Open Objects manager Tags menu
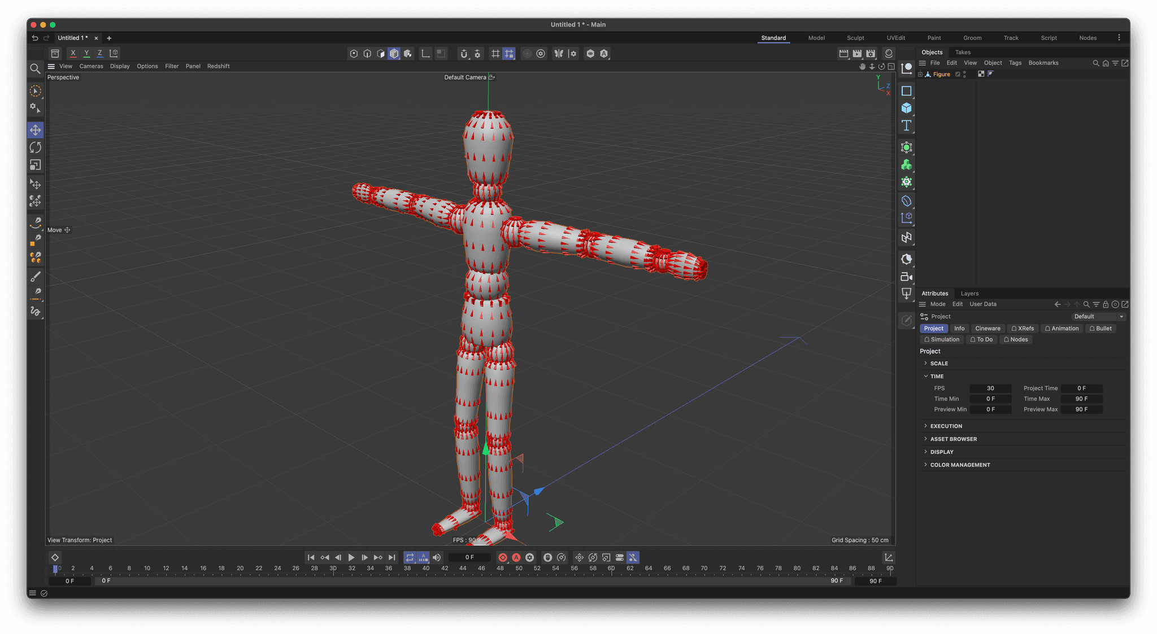Screen dimensions: 1157x634 (1015, 63)
